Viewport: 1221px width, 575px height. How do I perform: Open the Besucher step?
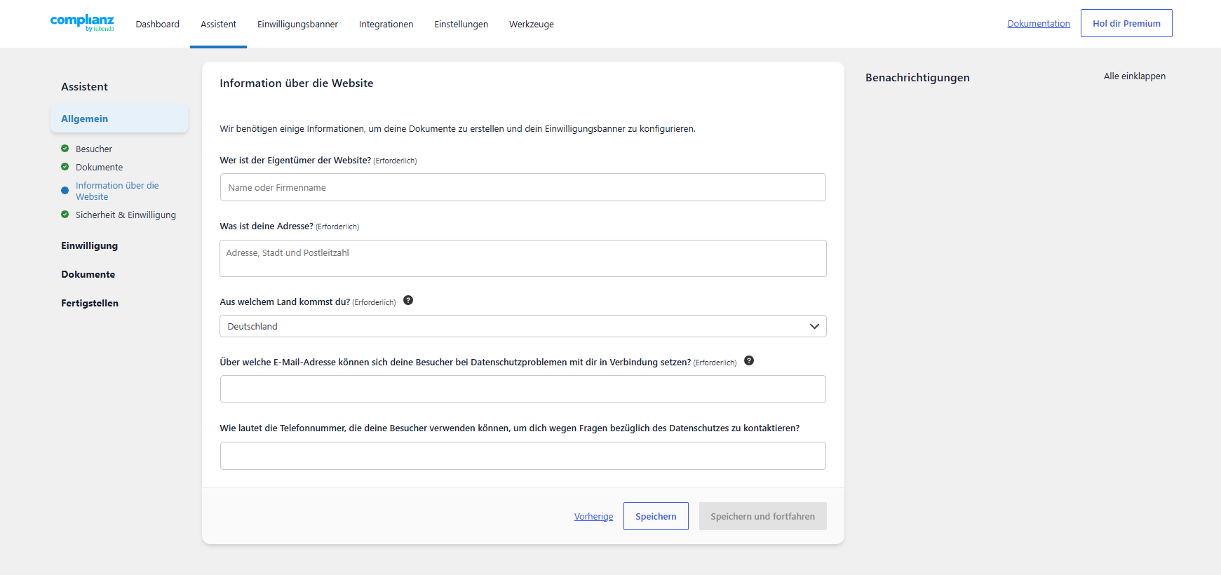(94, 149)
